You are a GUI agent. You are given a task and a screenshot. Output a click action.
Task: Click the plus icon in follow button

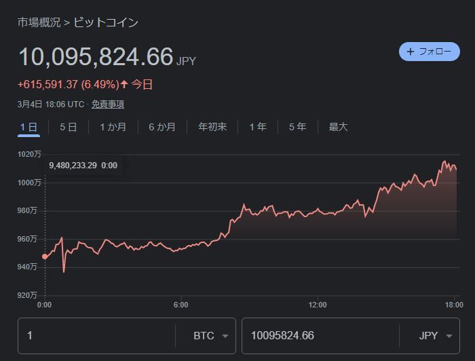click(x=411, y=52)
